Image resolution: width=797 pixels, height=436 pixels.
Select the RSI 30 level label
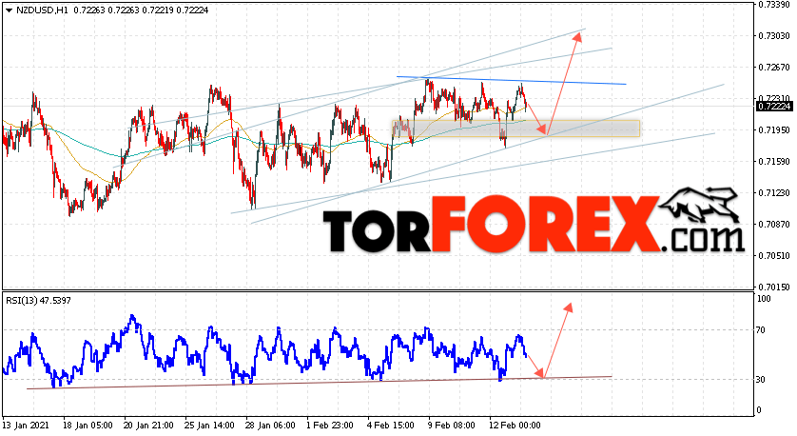click(761, 380)
